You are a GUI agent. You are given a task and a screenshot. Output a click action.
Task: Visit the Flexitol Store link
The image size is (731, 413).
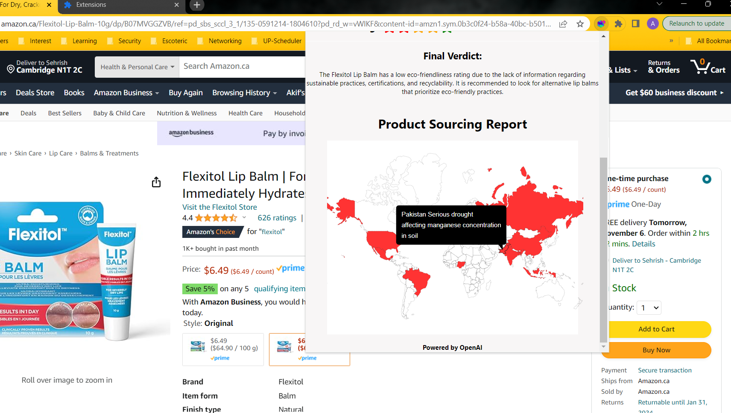(219, 207)
